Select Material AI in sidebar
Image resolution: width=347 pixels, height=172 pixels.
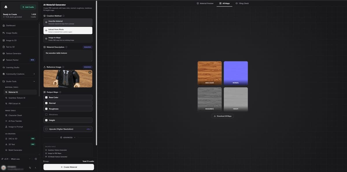pos(20,92)
